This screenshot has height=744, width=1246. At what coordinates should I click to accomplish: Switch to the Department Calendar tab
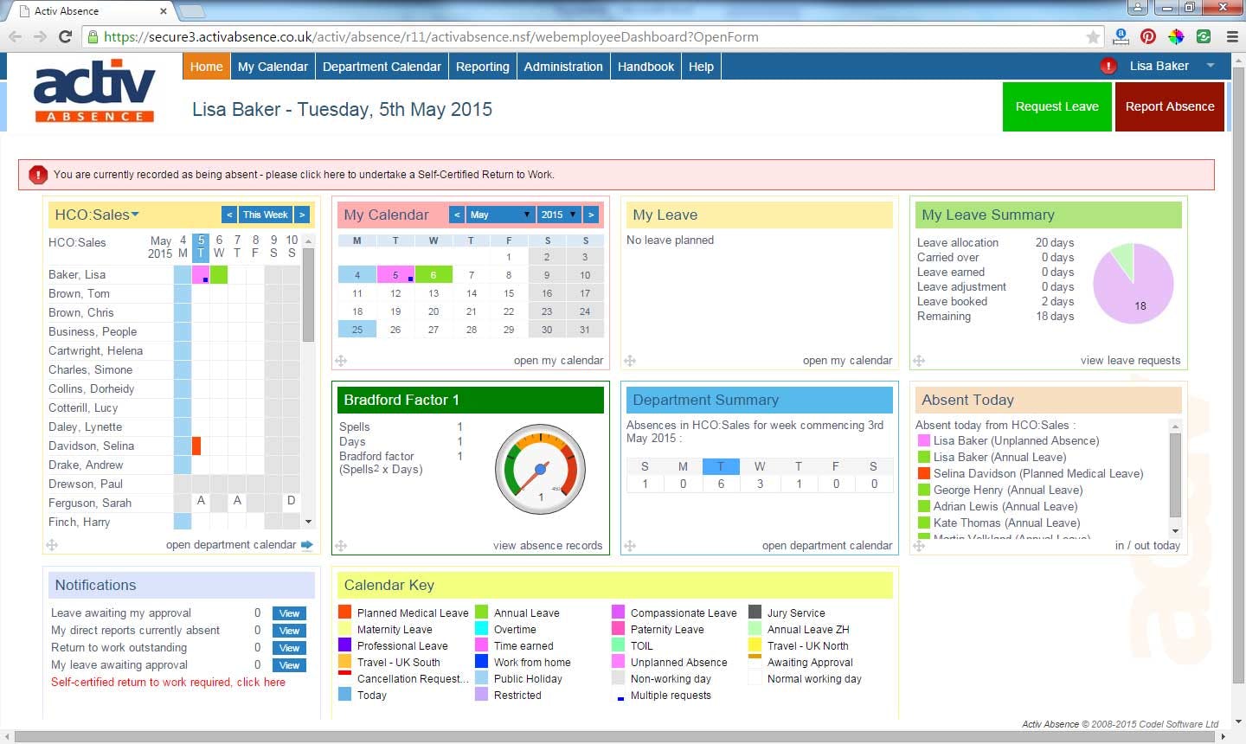click(382, 66)
